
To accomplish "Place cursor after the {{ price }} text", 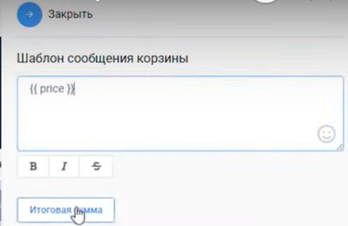I will pyautogui.click(x=75, y=89).
